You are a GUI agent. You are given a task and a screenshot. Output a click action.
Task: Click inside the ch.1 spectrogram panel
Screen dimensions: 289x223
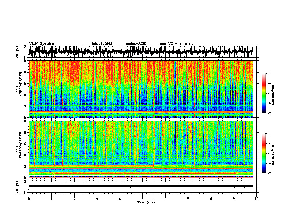tap(140, 89)
